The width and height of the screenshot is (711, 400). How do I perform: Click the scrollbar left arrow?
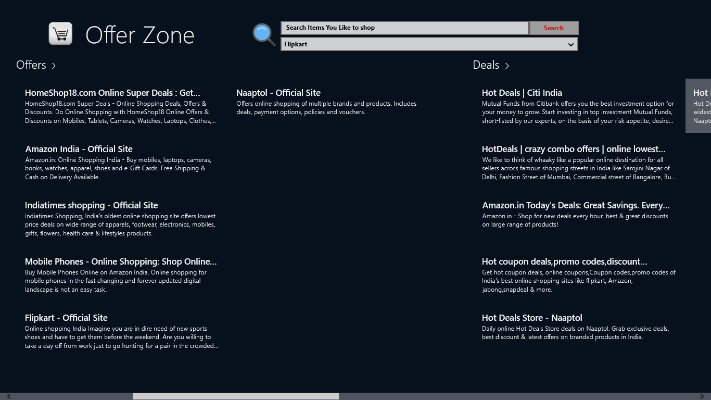coord(9,396)
